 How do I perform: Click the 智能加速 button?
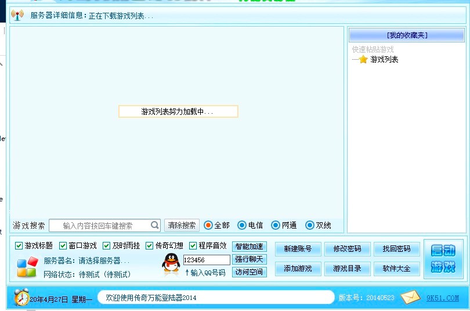click(x=249, y=247)
